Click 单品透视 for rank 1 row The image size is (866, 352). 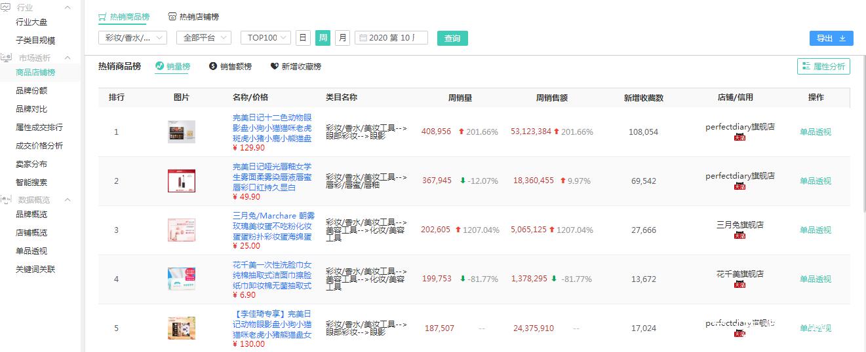(815, 132)
